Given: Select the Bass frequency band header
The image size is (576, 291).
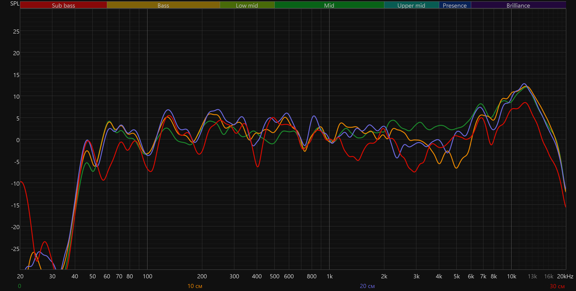Looking at the screenshot, I should tap(163, 5).
